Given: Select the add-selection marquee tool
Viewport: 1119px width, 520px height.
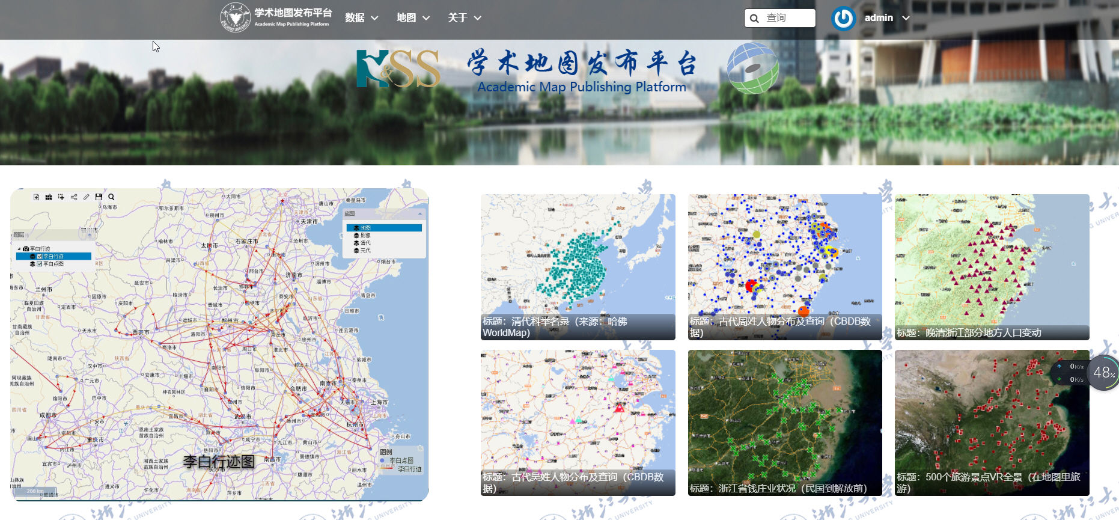Looking at the screenshot, I should click(61, 197).
